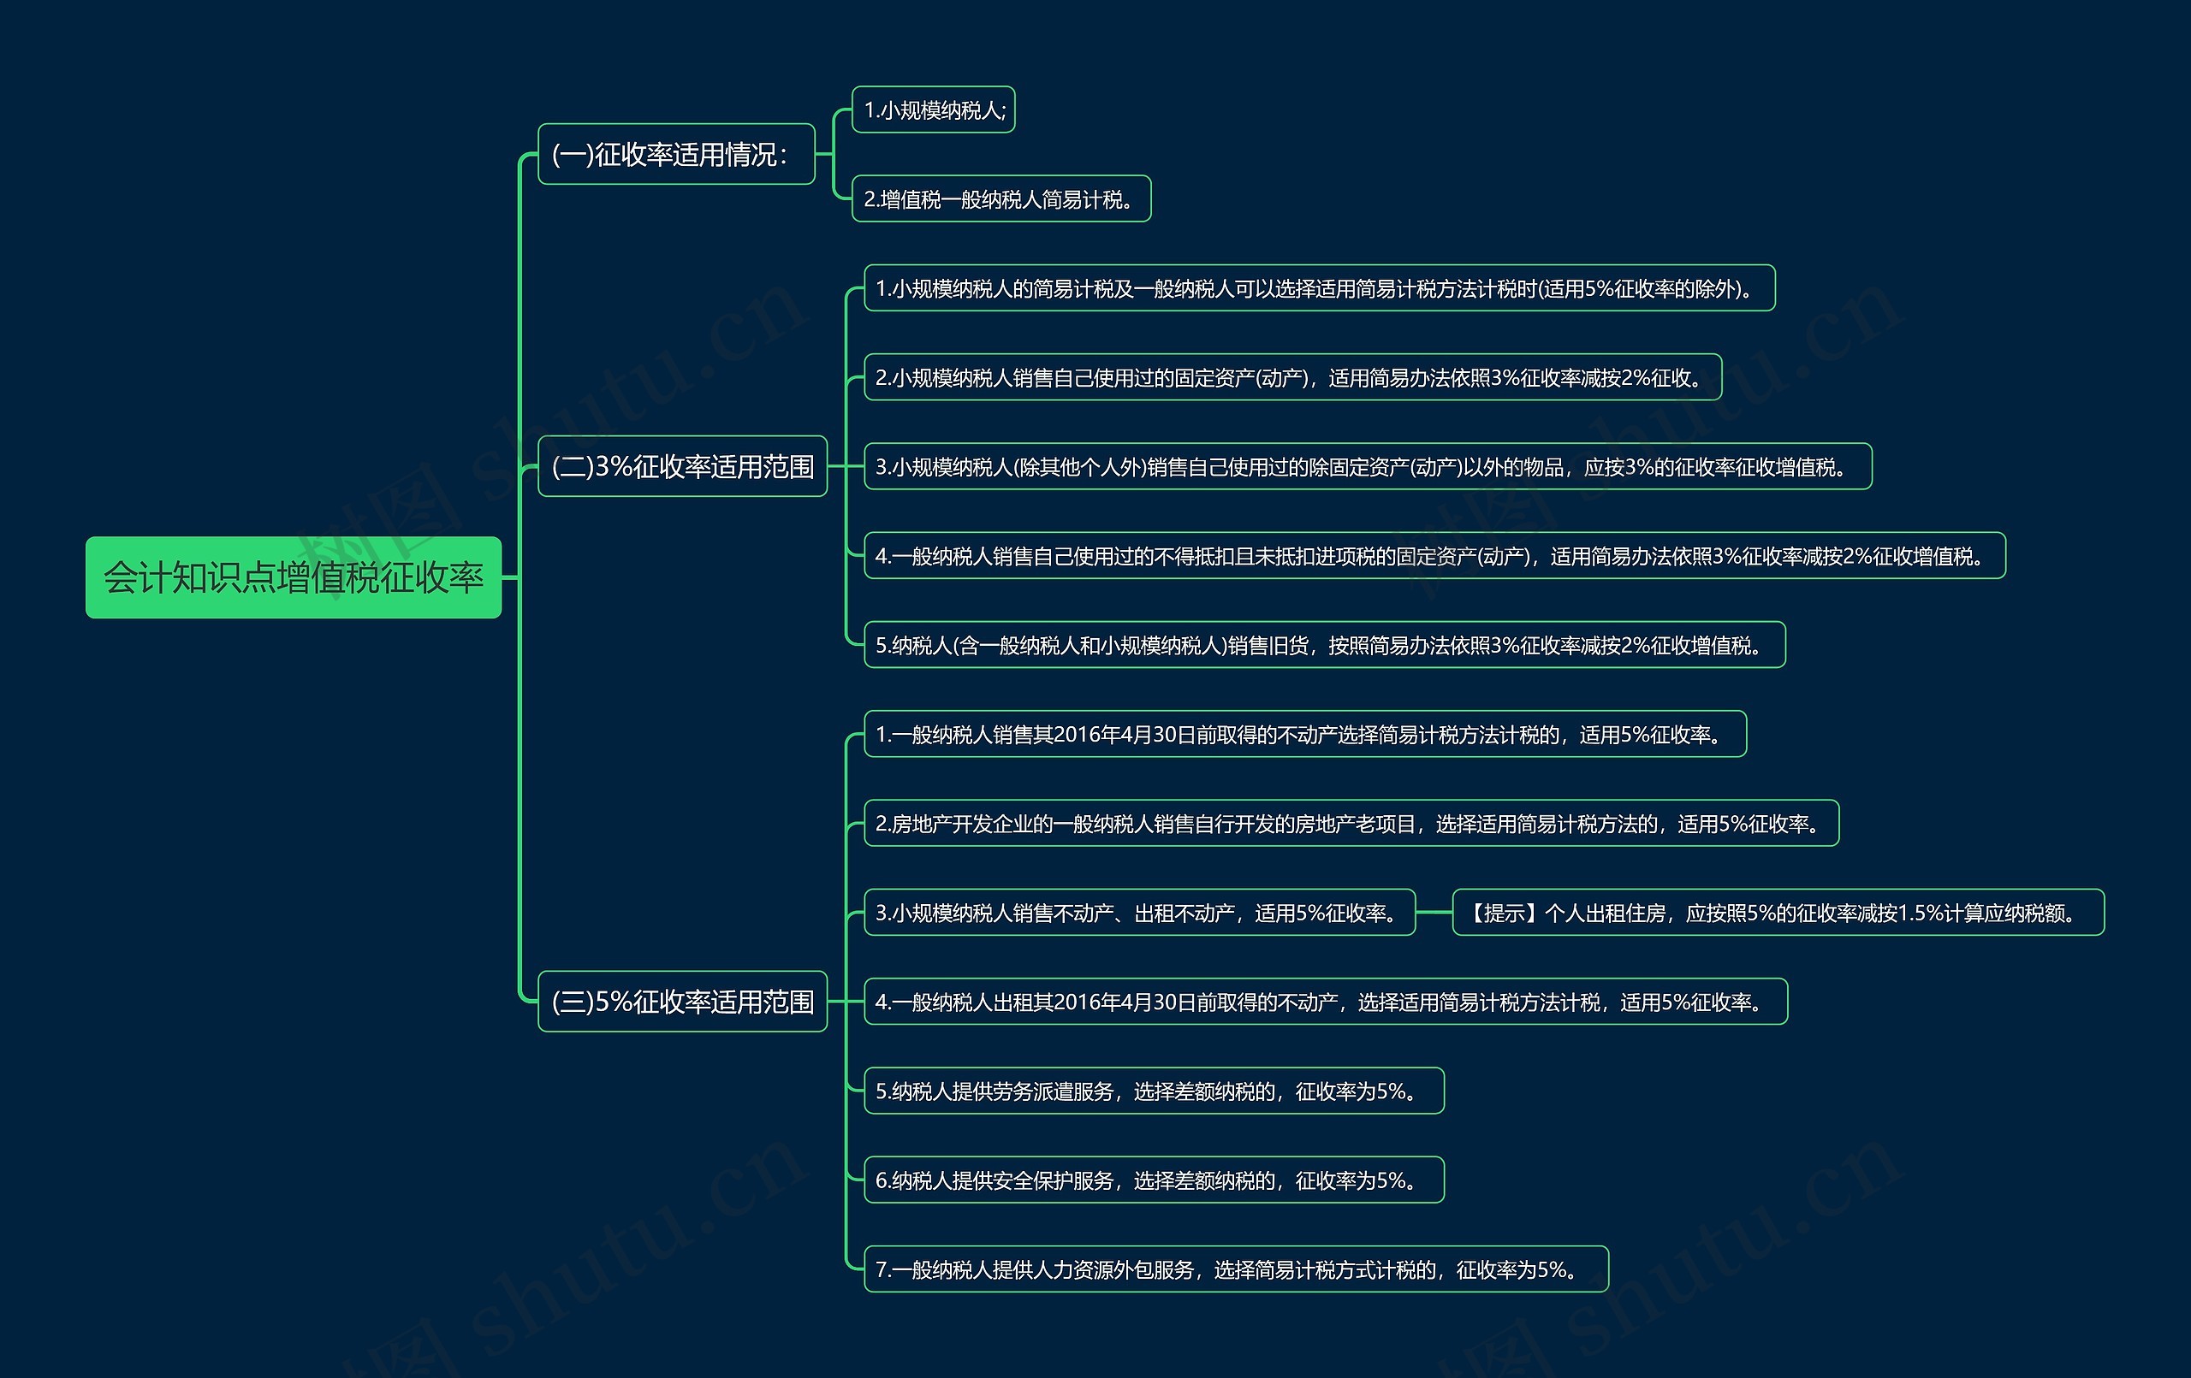Select node 2.小规模纳税人销售自己使用过的固定资产
Screen dimensions: 2191x1378
(x=1292, y=377)
